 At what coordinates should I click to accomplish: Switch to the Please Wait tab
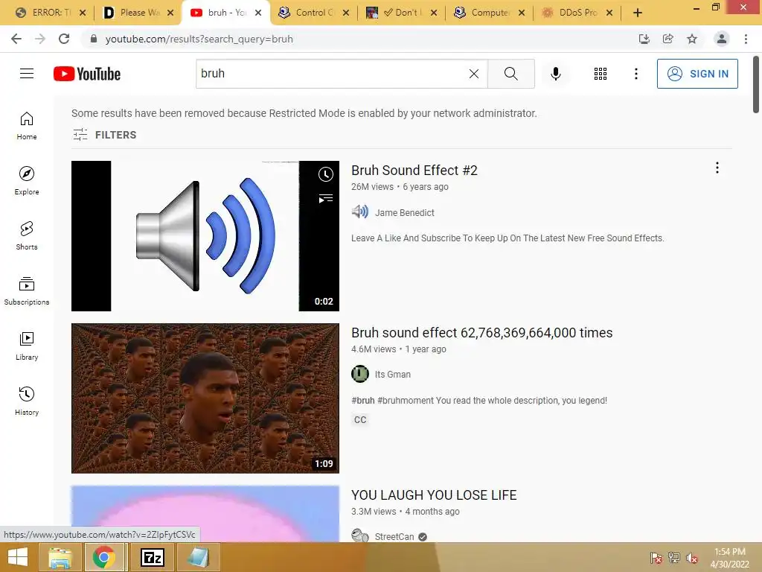click(138, 13)
